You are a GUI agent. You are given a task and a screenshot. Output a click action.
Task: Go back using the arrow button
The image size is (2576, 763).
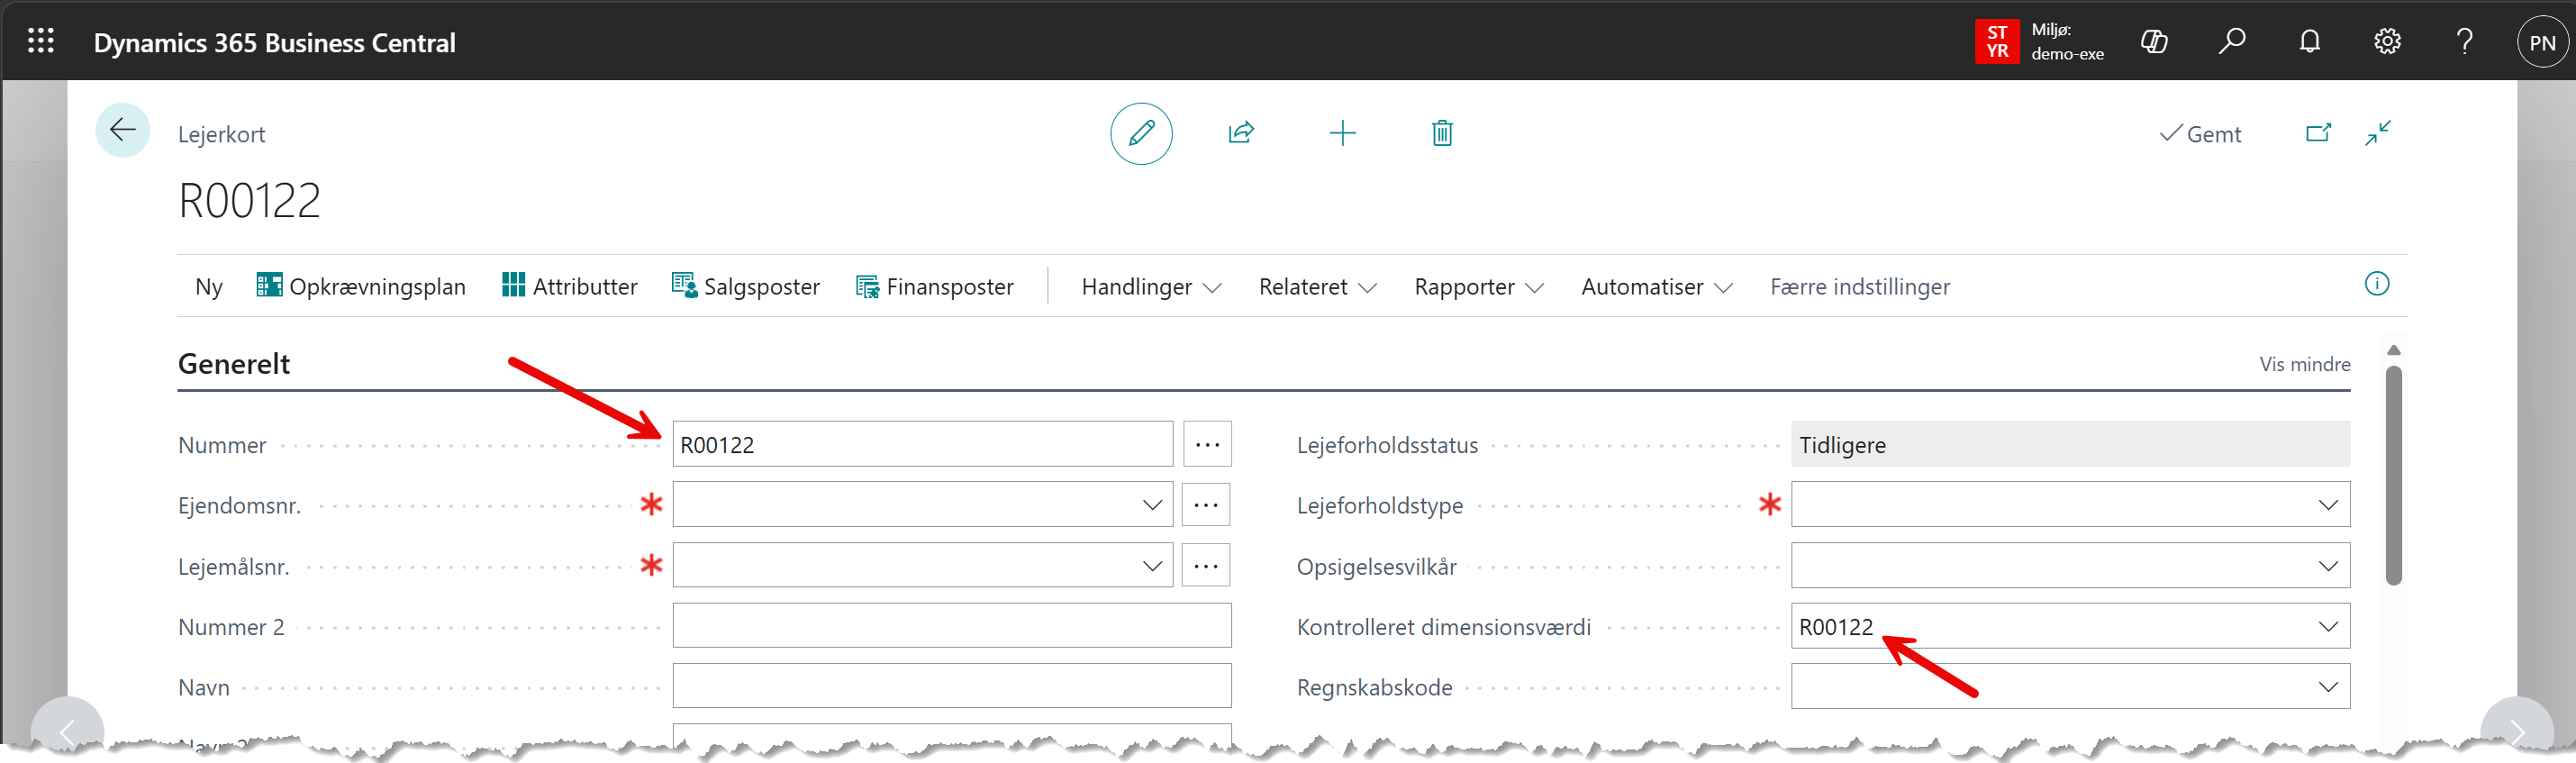(123, 131)
